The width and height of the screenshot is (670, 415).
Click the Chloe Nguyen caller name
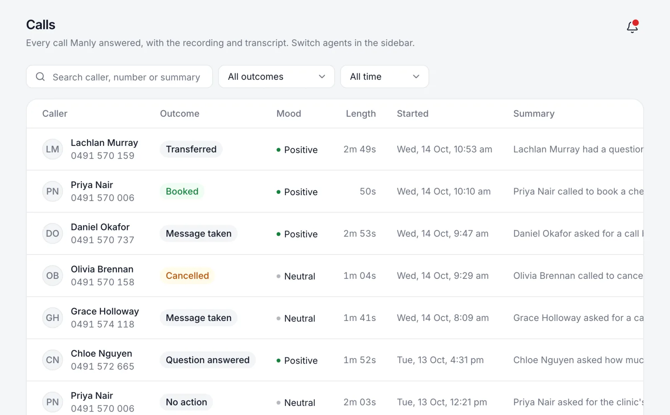click(x=101, y=354)
